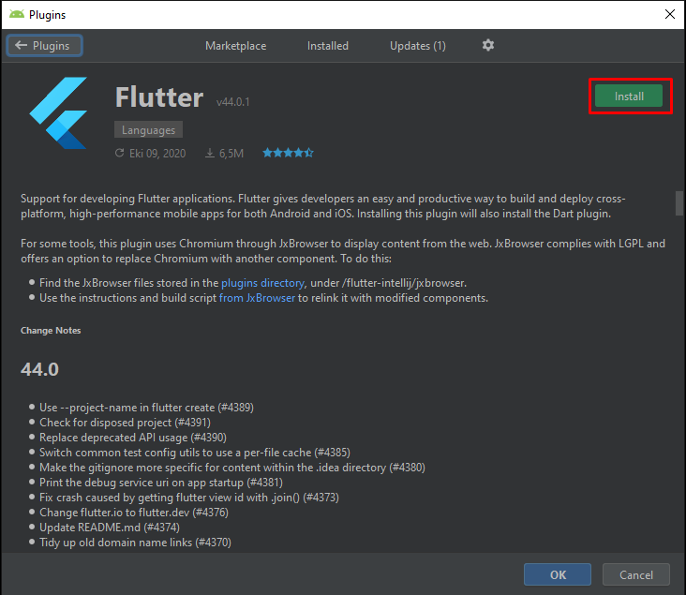Open the plugins directory link
The width and height of the screenshot is (686, 595).
pos(262,282)
